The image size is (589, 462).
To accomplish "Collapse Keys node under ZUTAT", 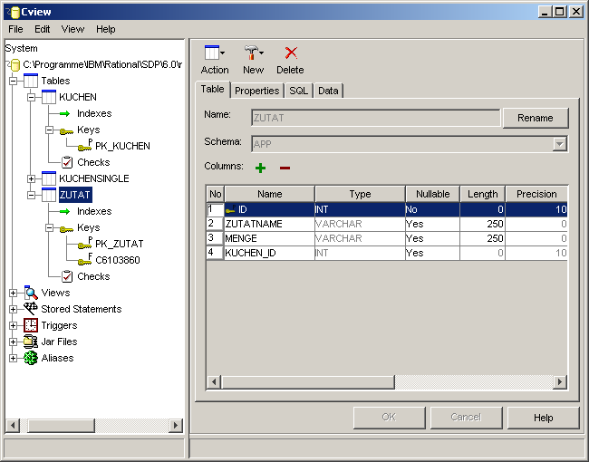I will (x=49, y=227).
